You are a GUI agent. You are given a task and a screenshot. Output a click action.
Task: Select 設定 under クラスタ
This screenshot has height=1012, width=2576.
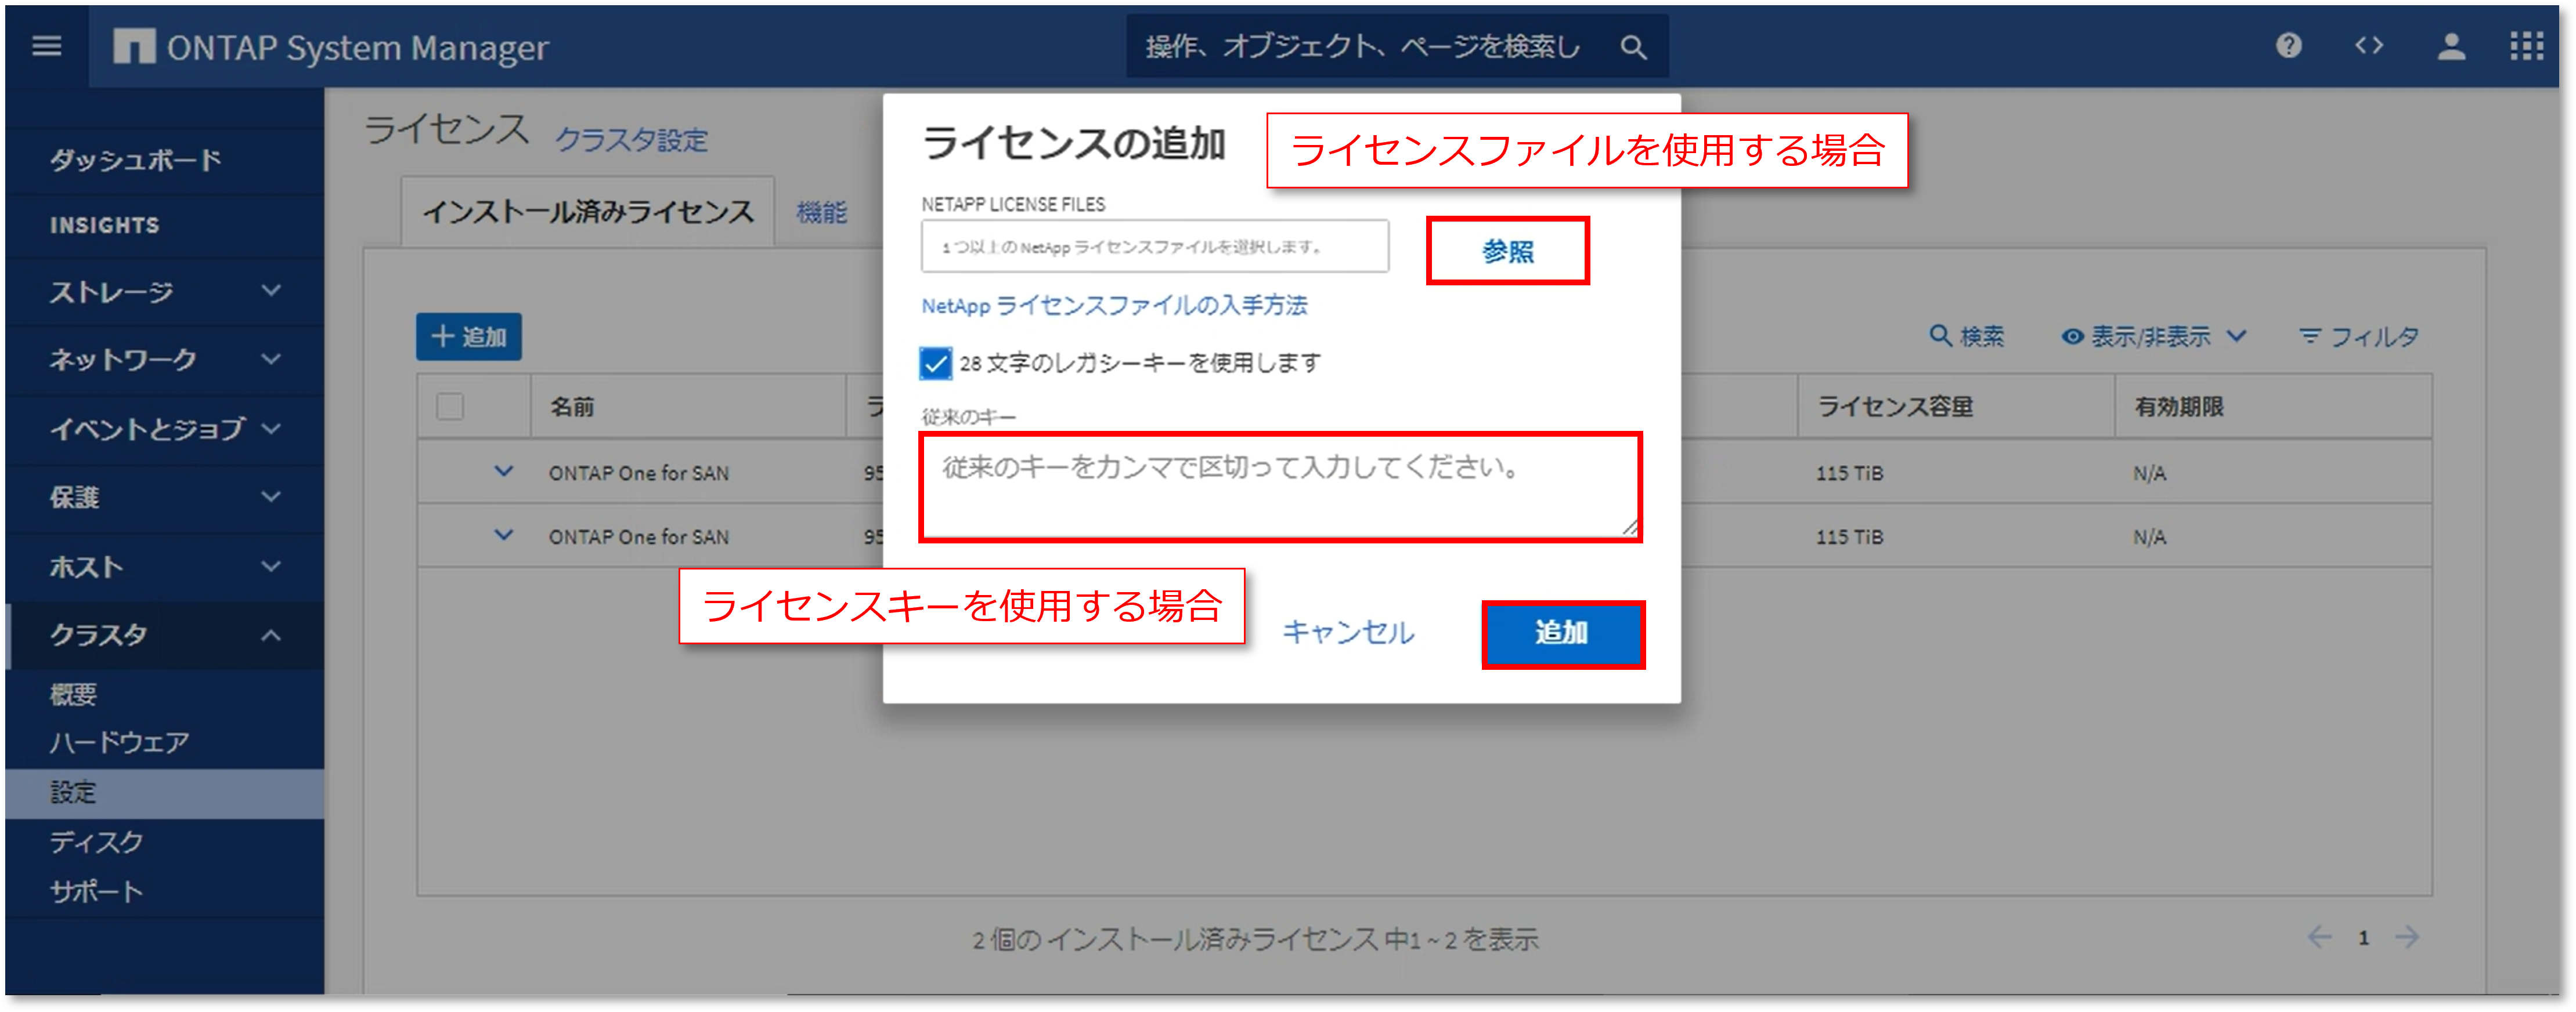[x=165, y=793]
